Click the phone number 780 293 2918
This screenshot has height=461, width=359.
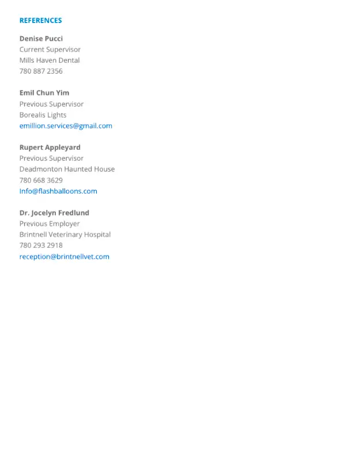click(x=41, y=245)
